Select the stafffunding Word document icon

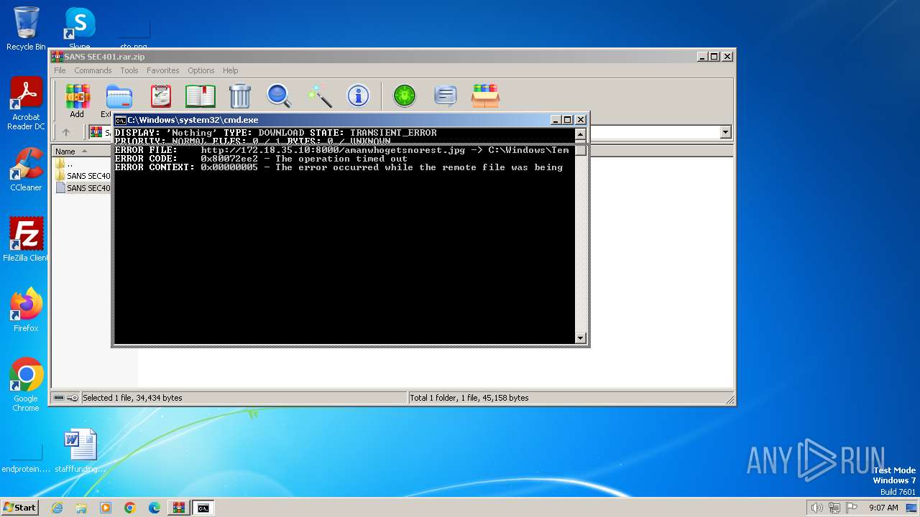[80, 451]
